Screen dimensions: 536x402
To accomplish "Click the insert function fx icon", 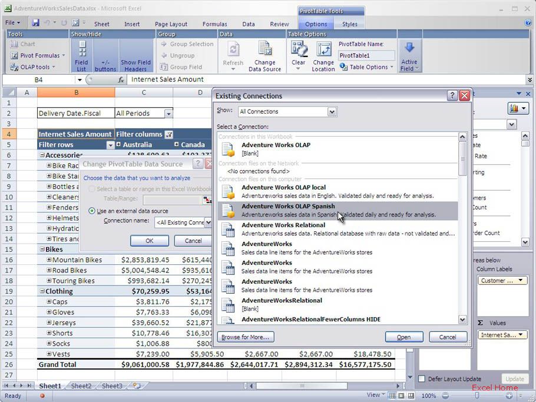I will click(x=121, y=80).
